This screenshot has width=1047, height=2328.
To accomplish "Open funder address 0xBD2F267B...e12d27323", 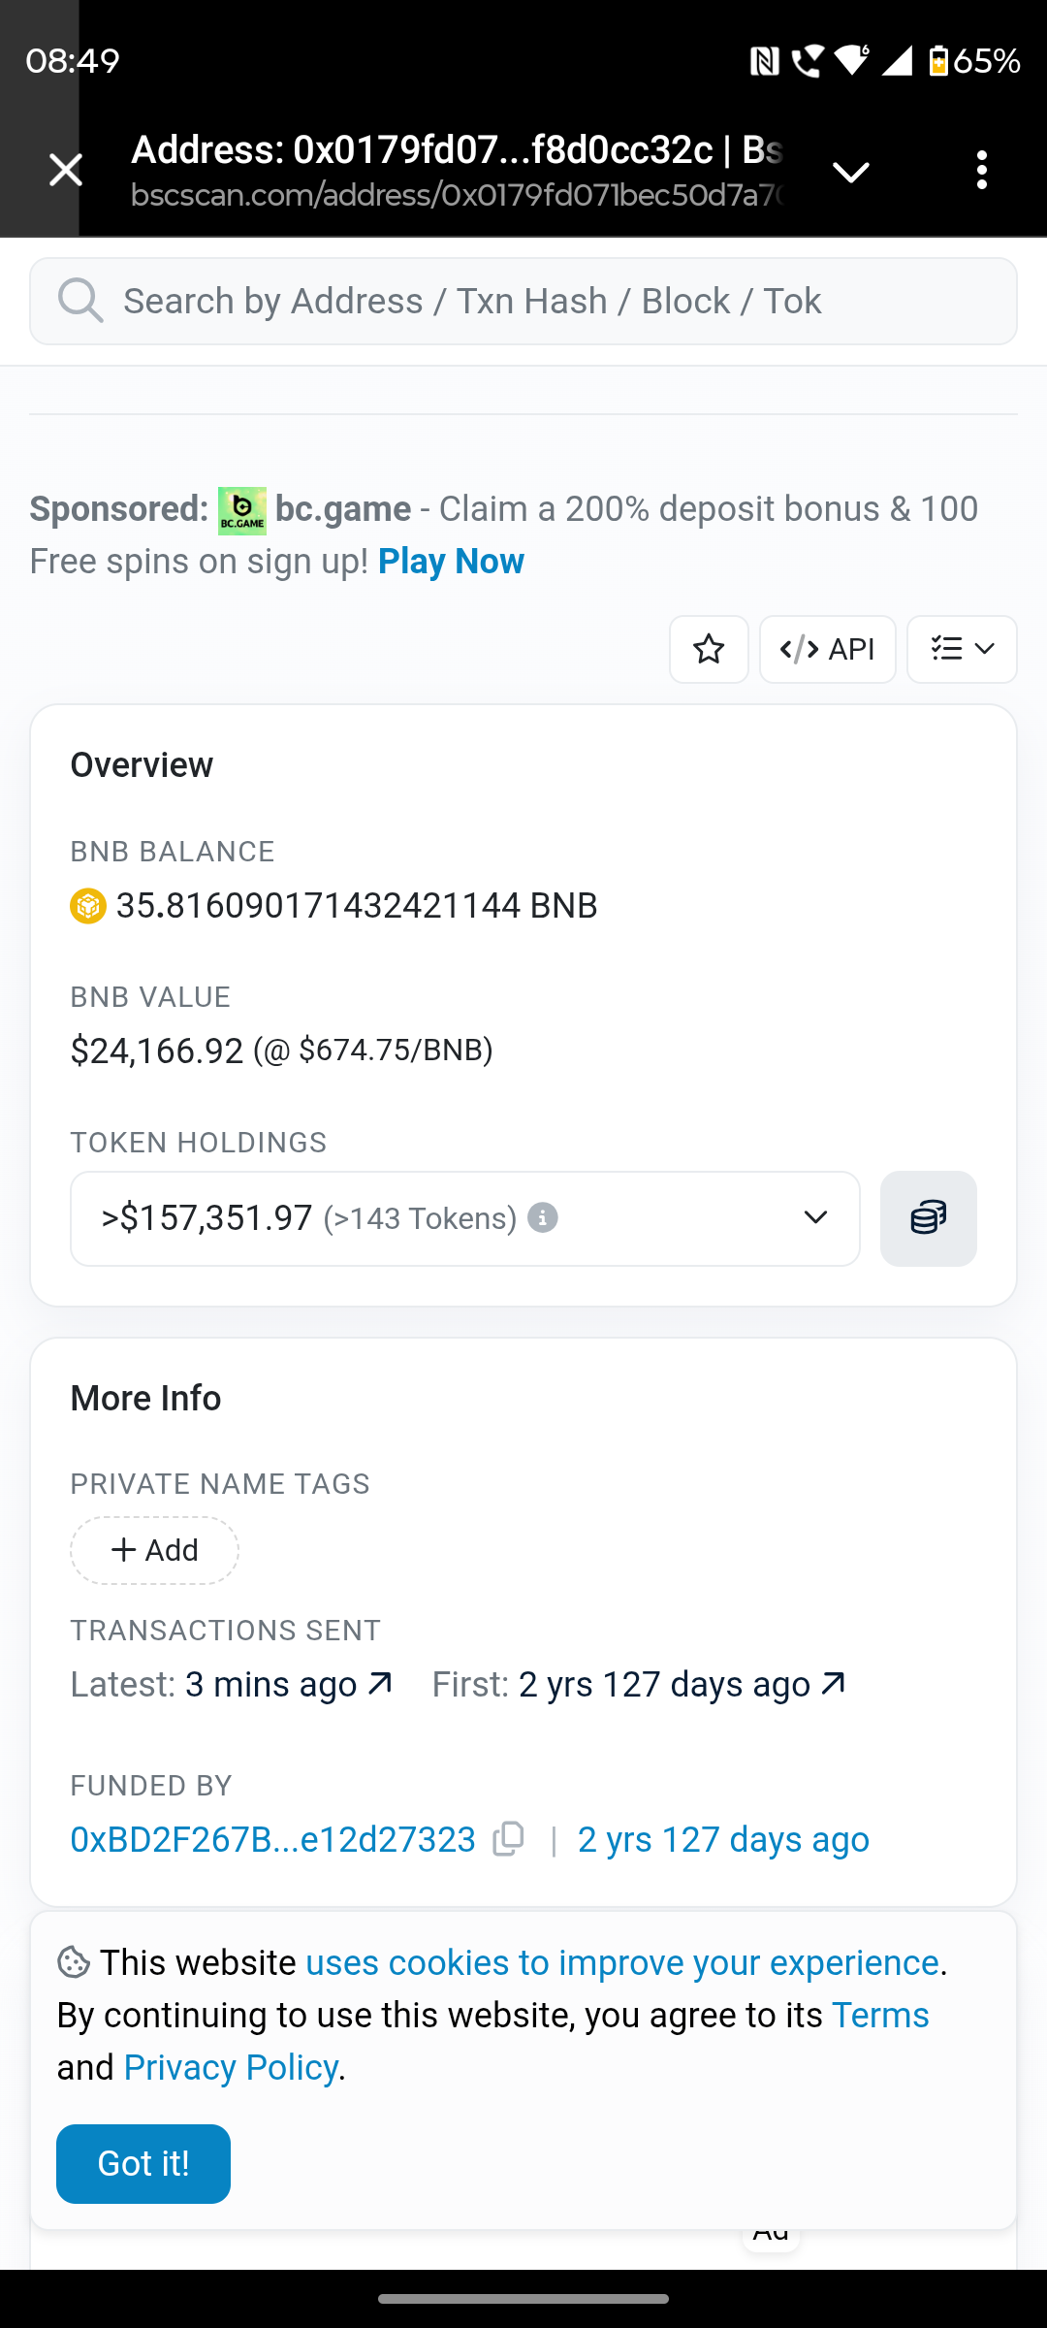I will 273,1839.
